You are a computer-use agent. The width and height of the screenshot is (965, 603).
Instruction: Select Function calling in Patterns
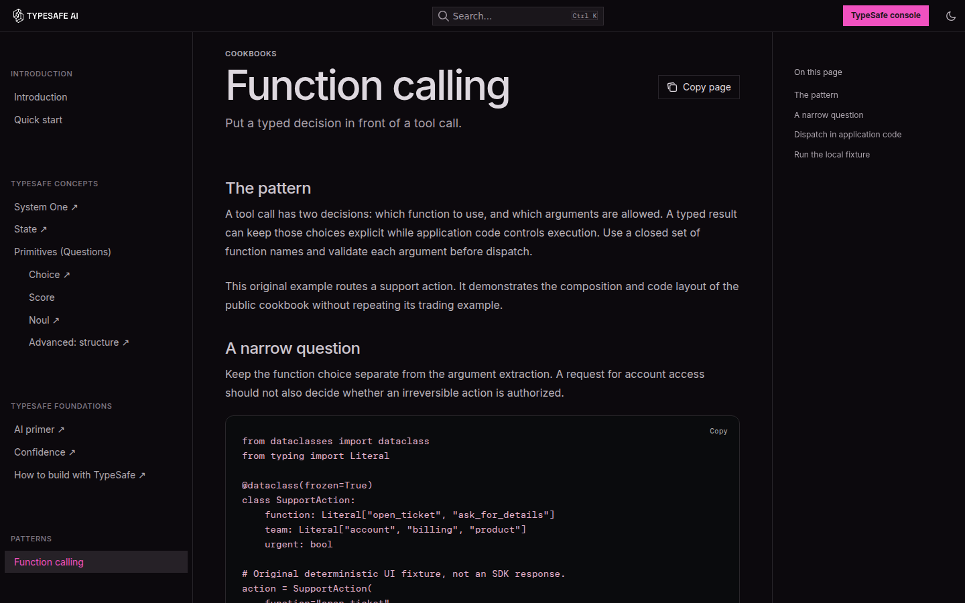tap(96, 562)
